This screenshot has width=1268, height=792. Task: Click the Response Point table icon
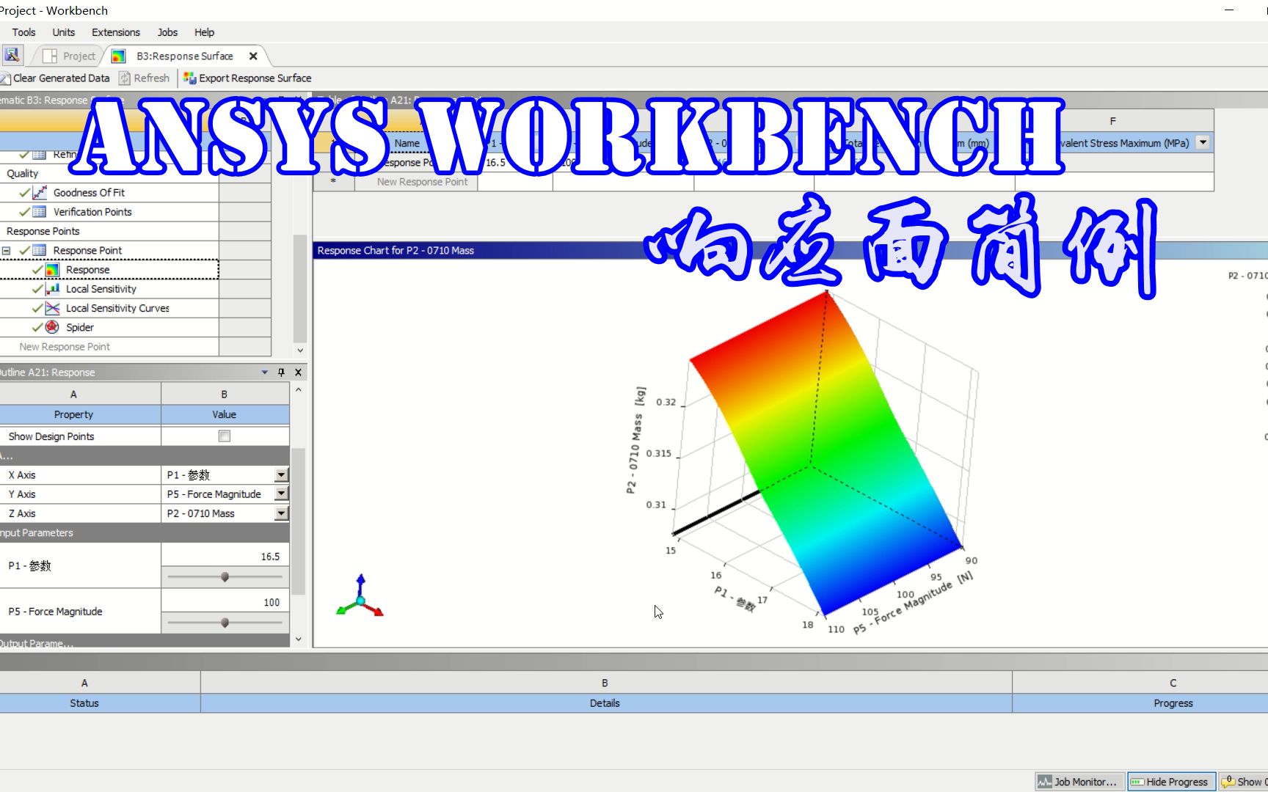[40, 251]
